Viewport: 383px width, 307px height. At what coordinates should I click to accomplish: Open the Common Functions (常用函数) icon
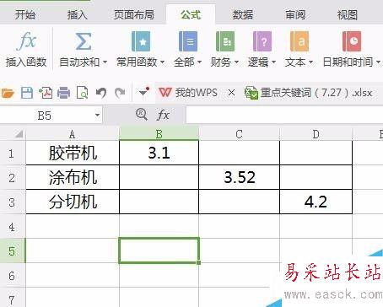click(141, 41)
